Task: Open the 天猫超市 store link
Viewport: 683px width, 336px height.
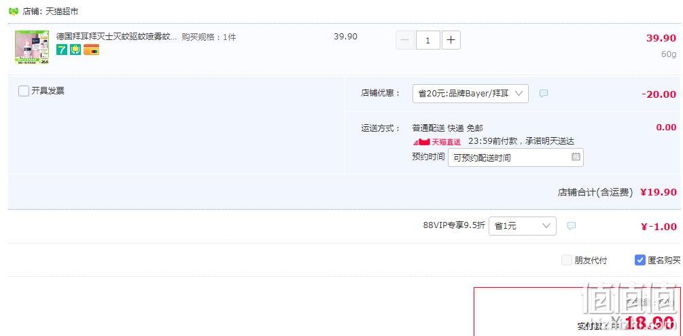Action: coord(62,12)
